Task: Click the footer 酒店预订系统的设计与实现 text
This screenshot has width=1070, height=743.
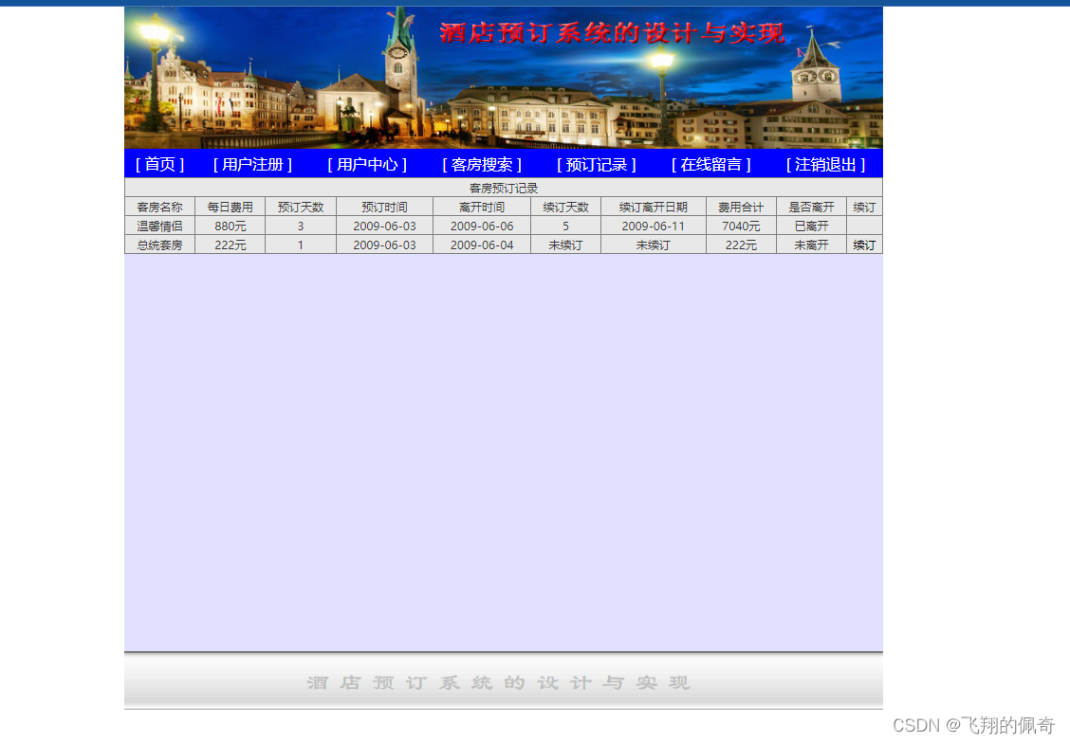Action: coord(499,682)
